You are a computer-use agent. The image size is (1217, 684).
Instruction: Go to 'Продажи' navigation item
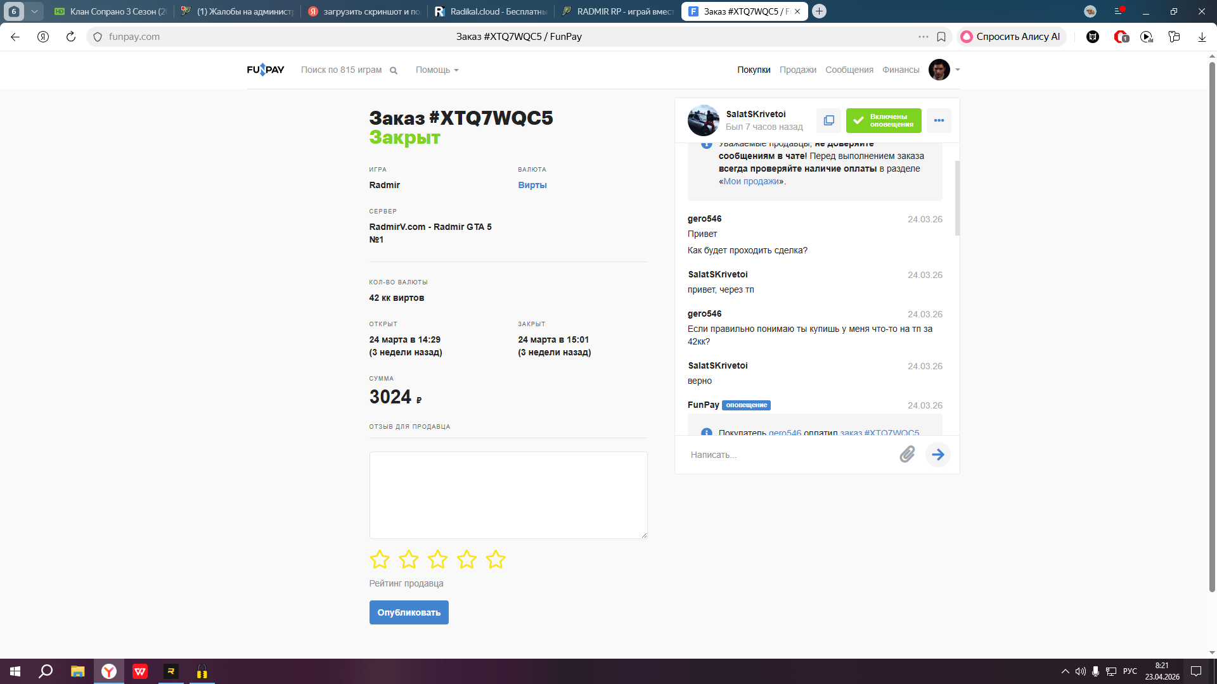[x=797, y=70]
